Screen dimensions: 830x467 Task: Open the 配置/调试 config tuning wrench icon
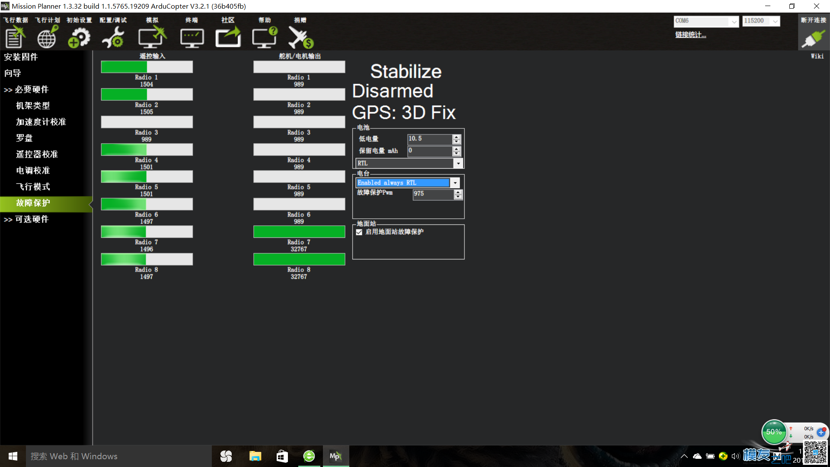pos(113,37)
